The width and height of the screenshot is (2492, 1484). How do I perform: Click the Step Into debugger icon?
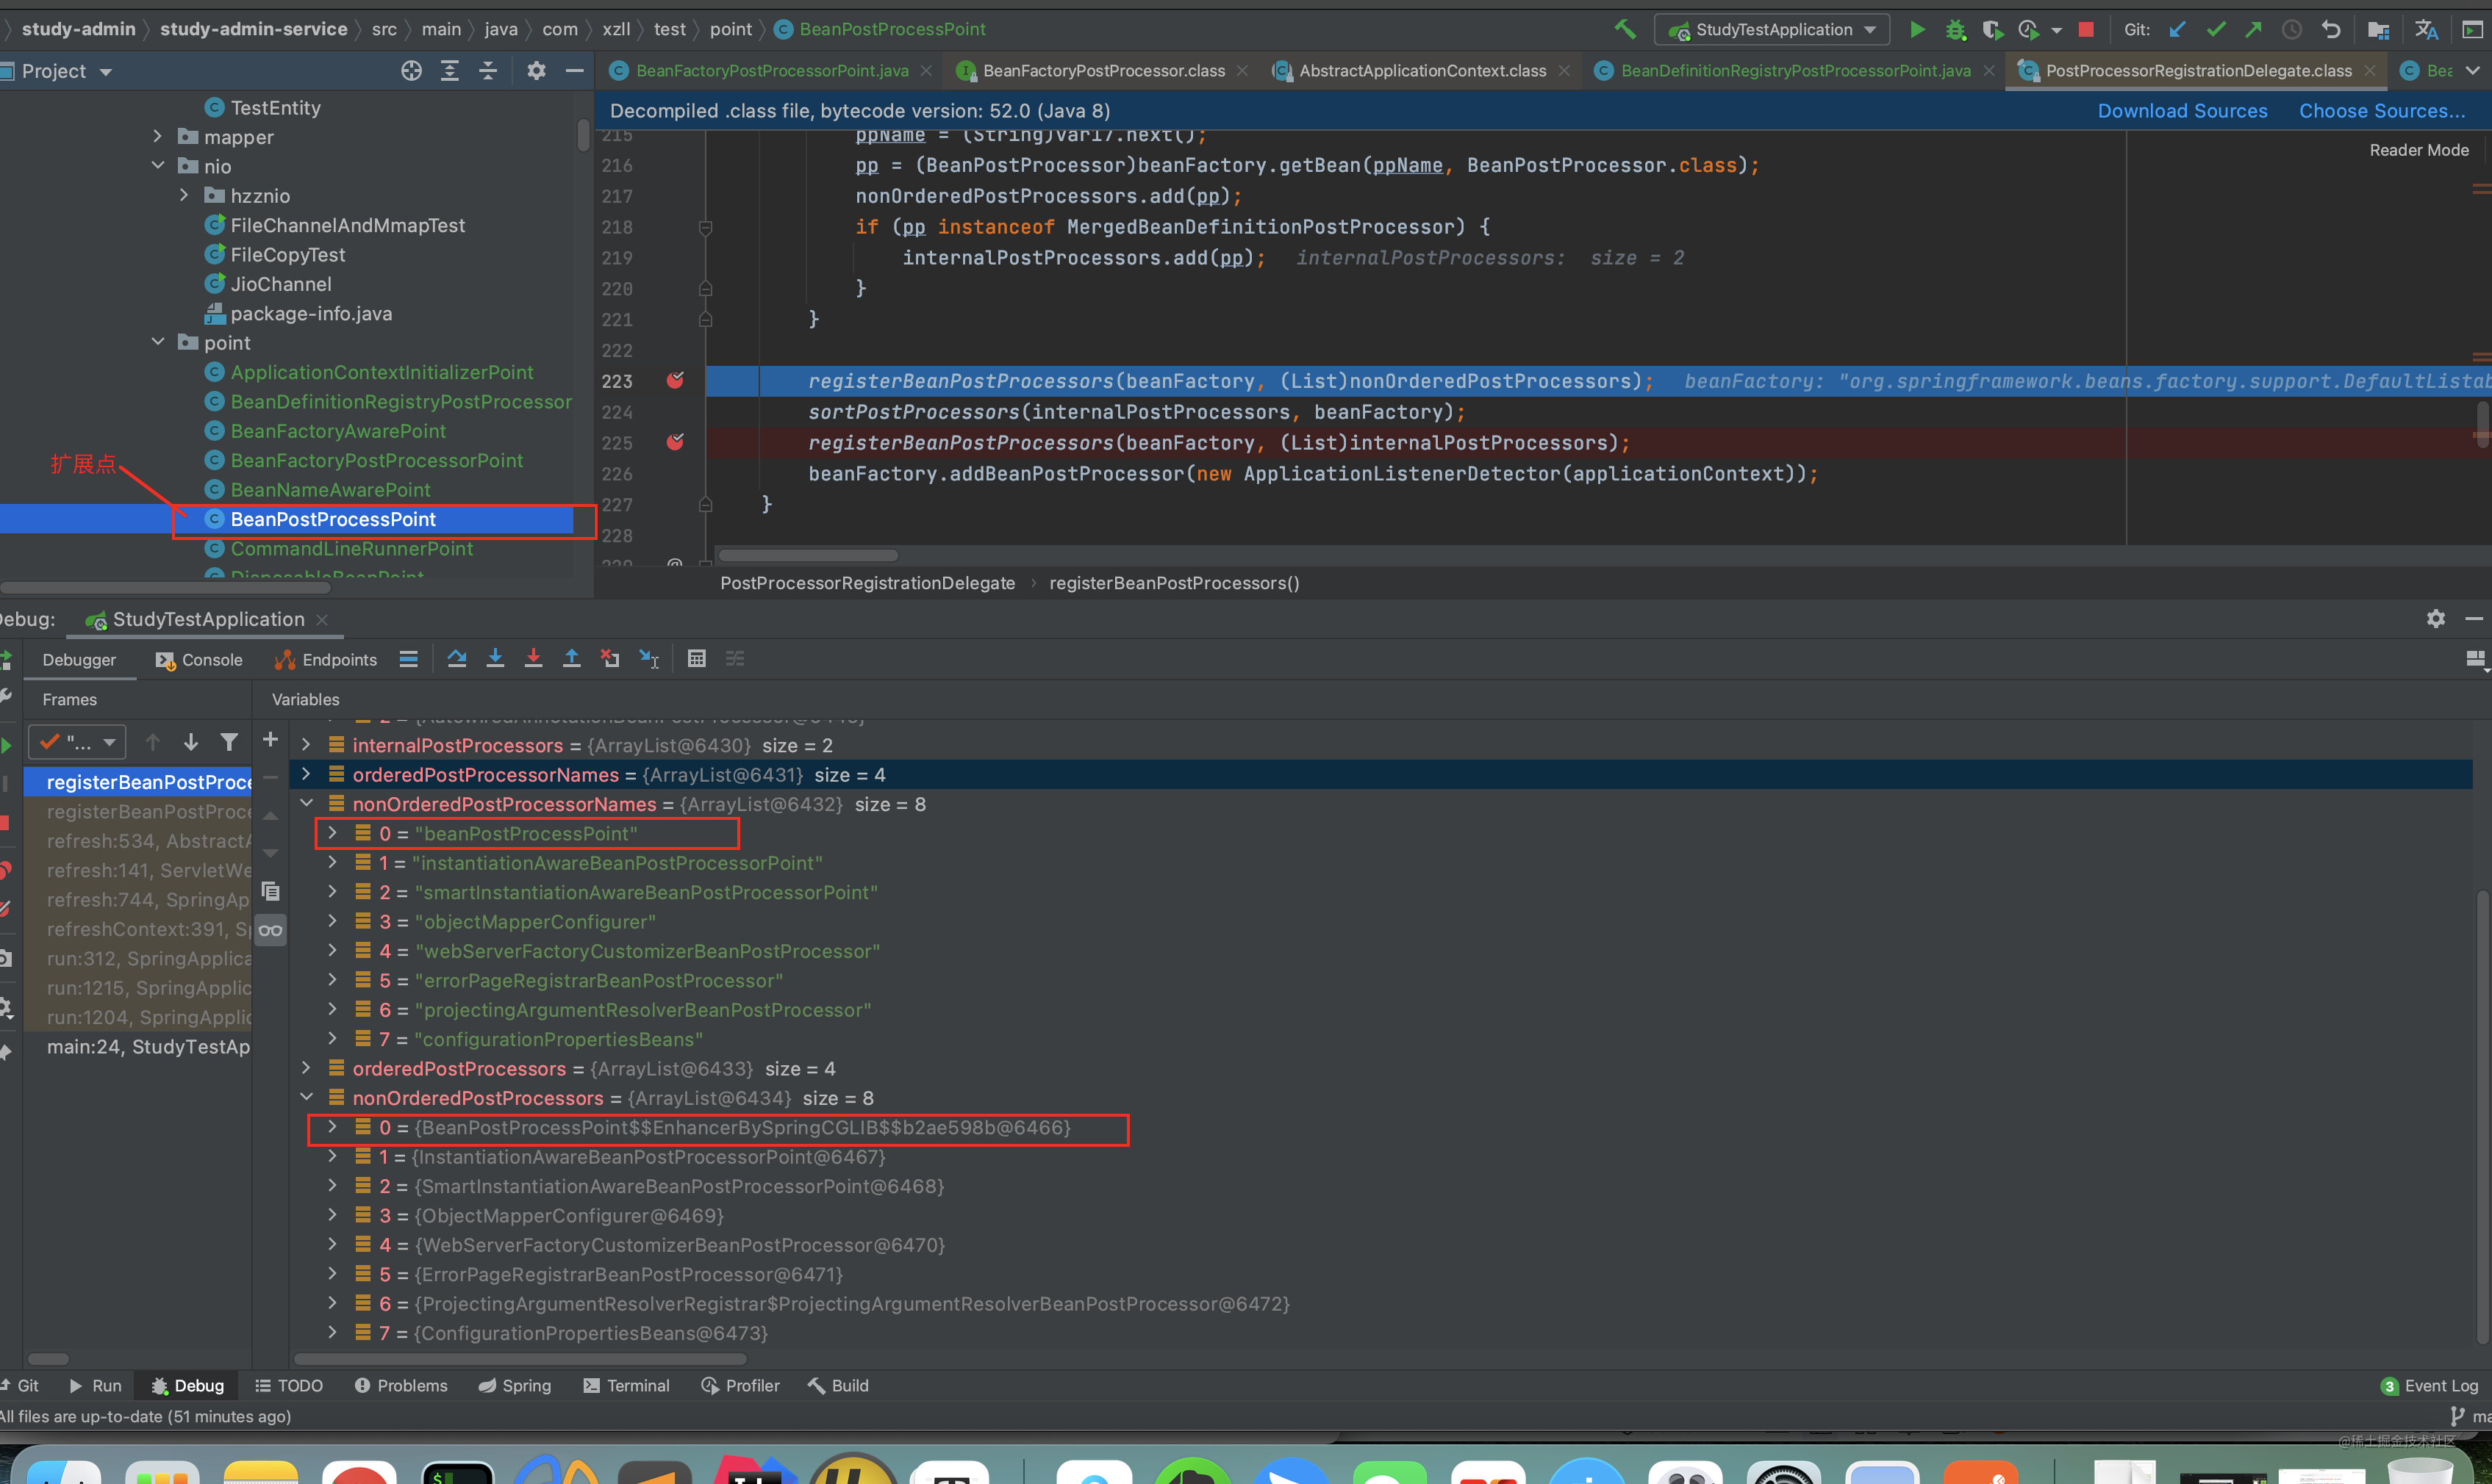coord(495,658)
